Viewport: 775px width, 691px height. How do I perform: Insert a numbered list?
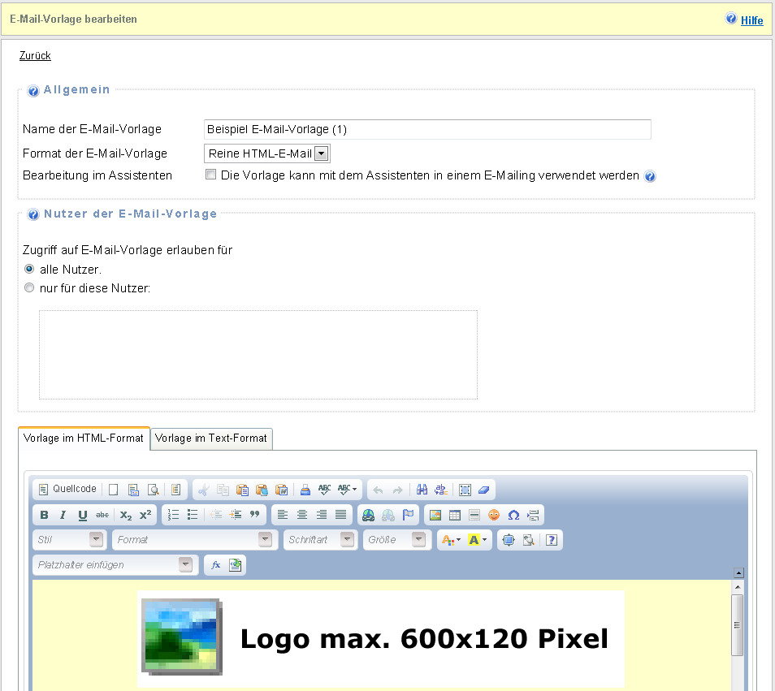(173, 515)
